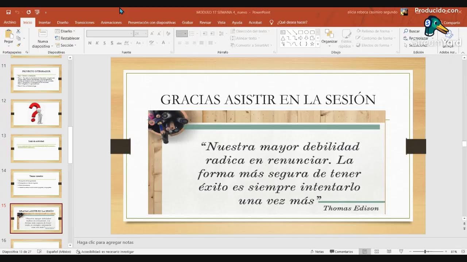Start presentation from beginning icon in title bar
Image resolution: width=467 pixels, height=262 pixels.
37,12
